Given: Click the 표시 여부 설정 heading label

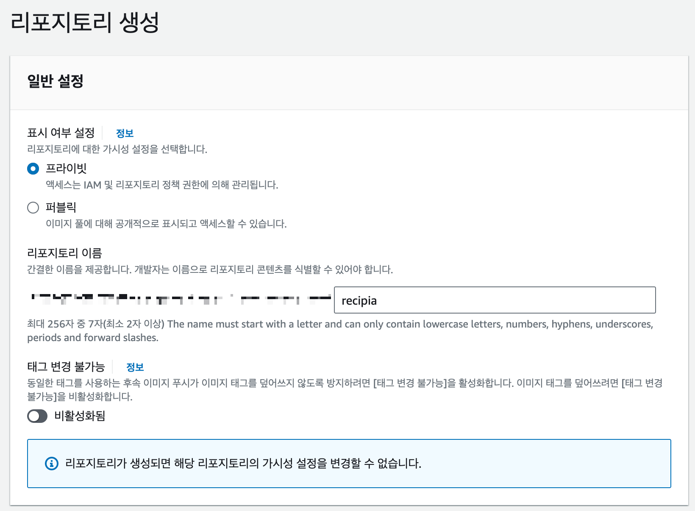Looking at the screenshot, I should [x=62, y=133].
